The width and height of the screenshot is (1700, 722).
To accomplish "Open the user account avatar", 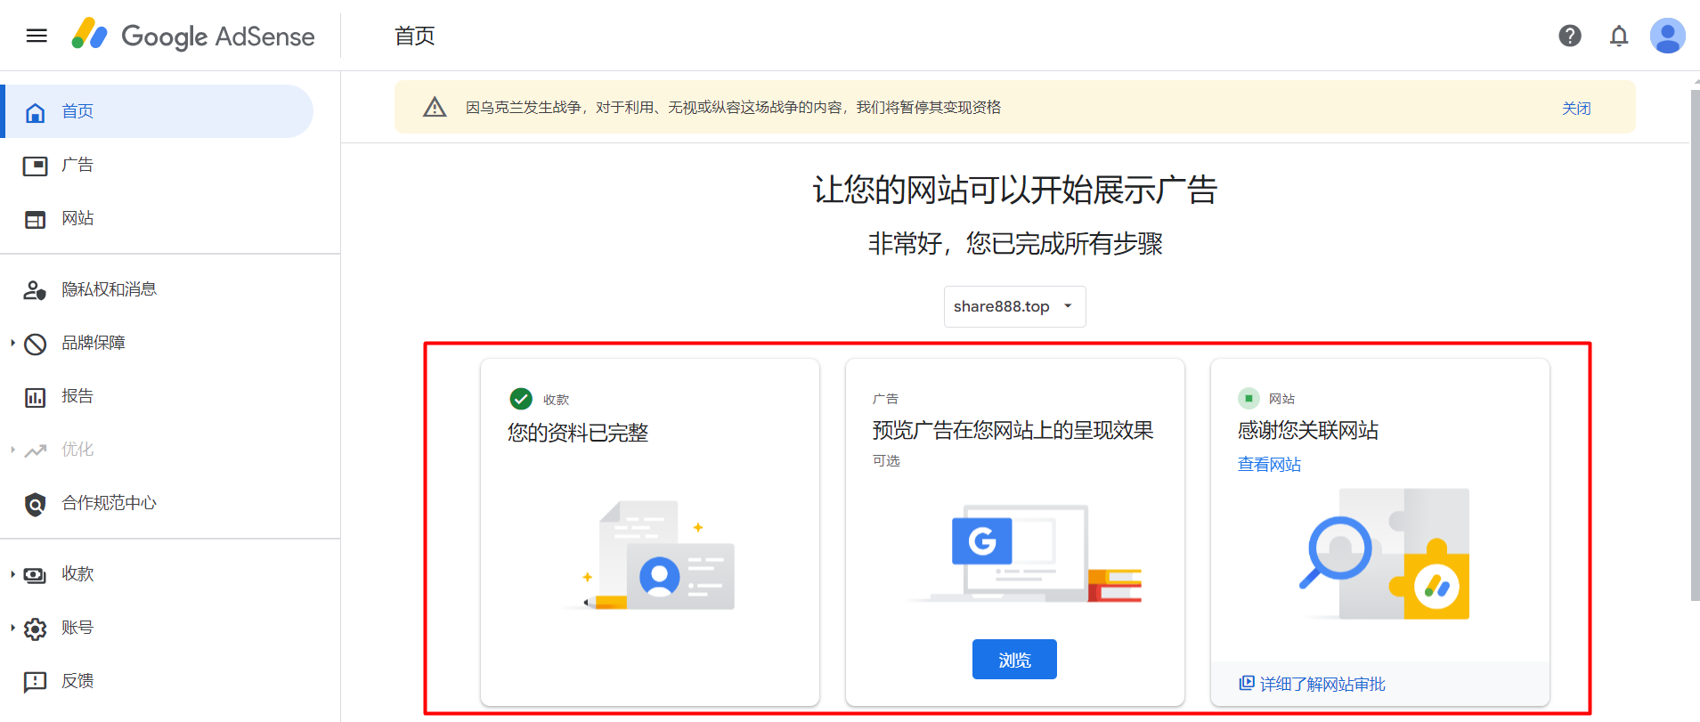I will pyautogui.click(x=1667, y=36).
